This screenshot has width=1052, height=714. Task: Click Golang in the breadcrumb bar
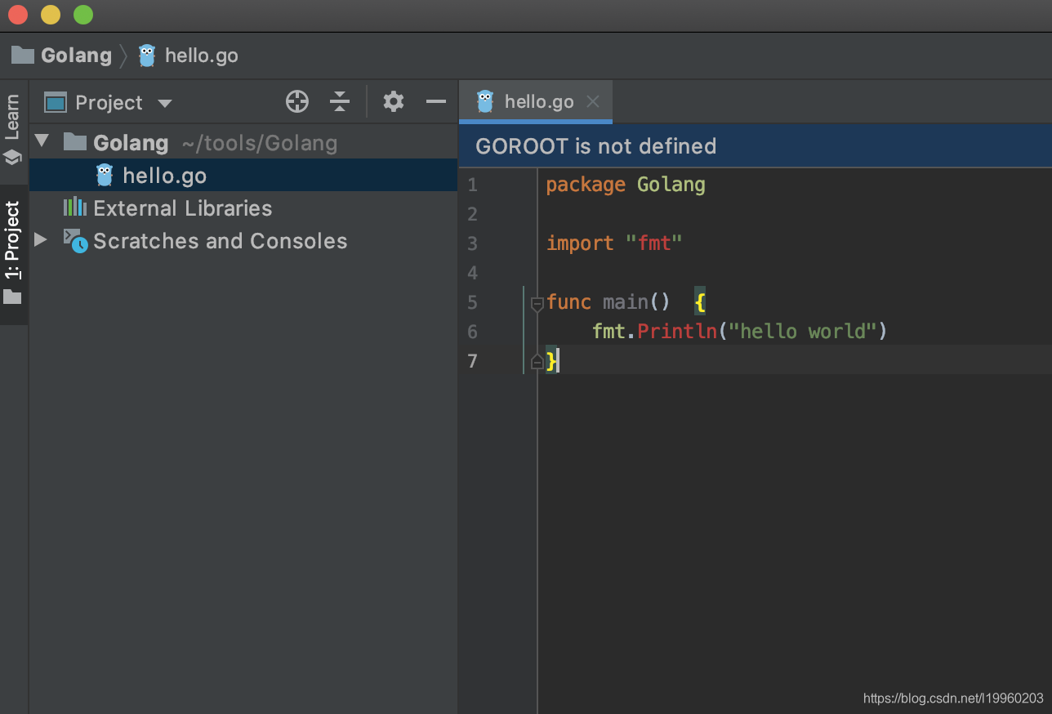(76, 56)
